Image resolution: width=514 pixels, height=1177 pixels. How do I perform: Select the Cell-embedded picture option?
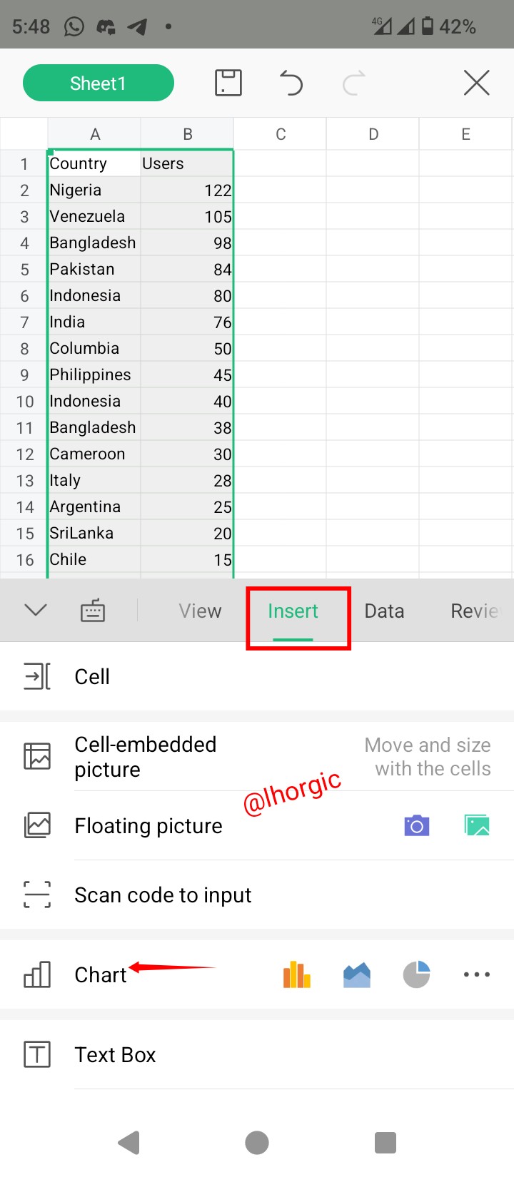point(146,756)
